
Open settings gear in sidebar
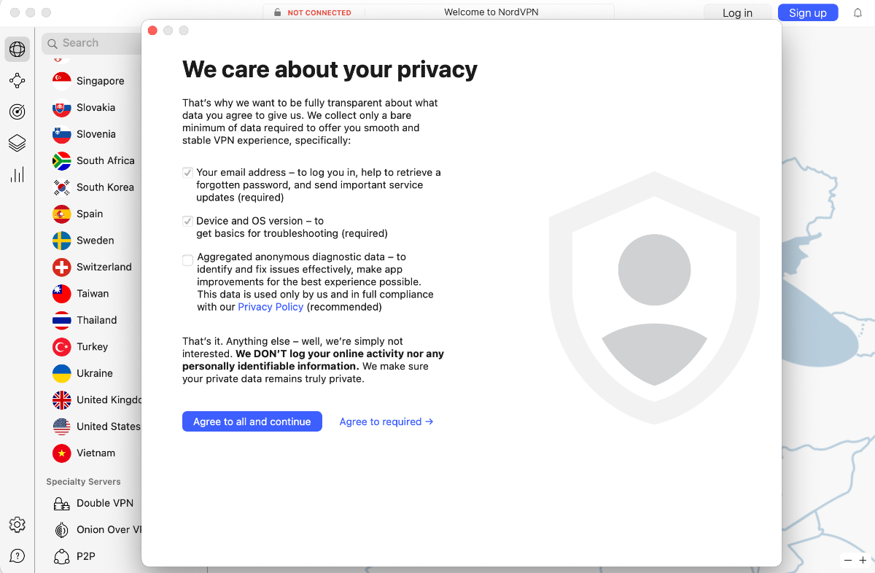click(x=17, y=525)
